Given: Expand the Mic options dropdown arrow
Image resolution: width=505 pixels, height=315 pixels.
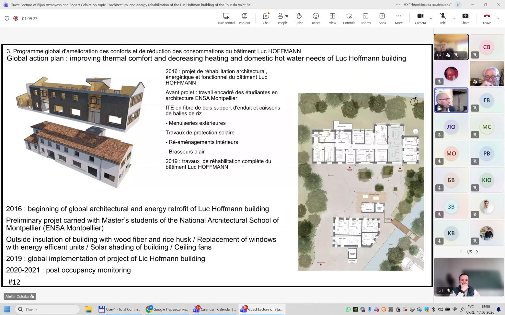Looking at the screenshot, I should 453,18.
